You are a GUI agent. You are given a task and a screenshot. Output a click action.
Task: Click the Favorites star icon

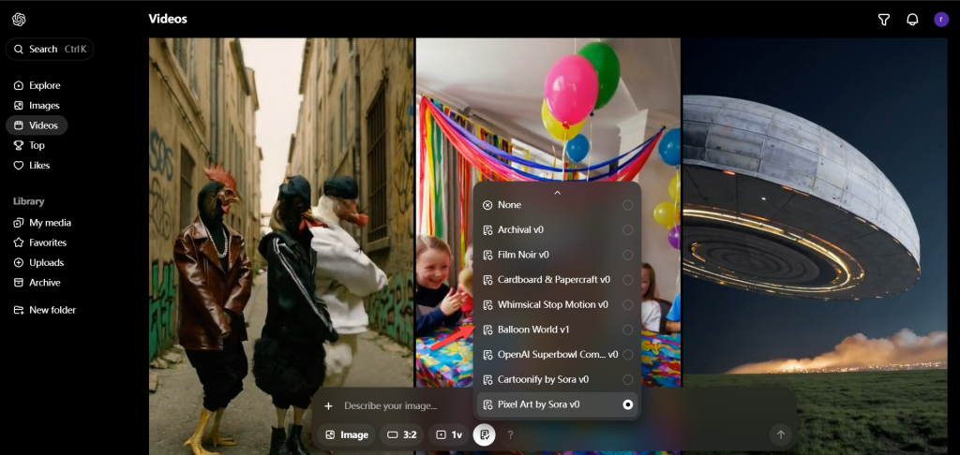(x=19, y=242)
